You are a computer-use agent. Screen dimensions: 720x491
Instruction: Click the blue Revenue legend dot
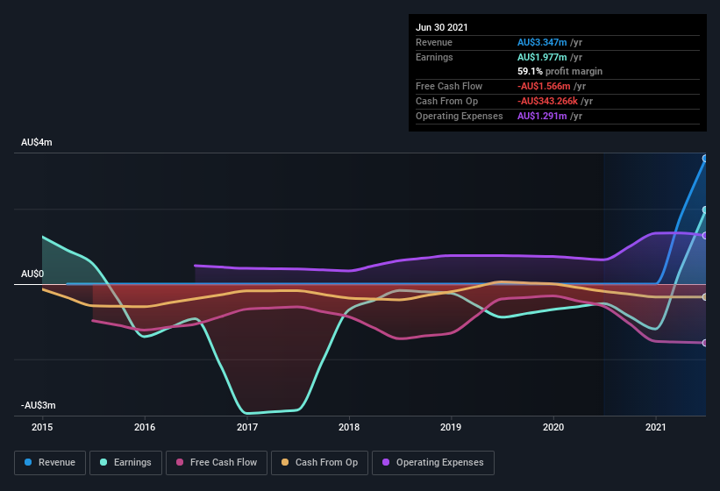28,462
